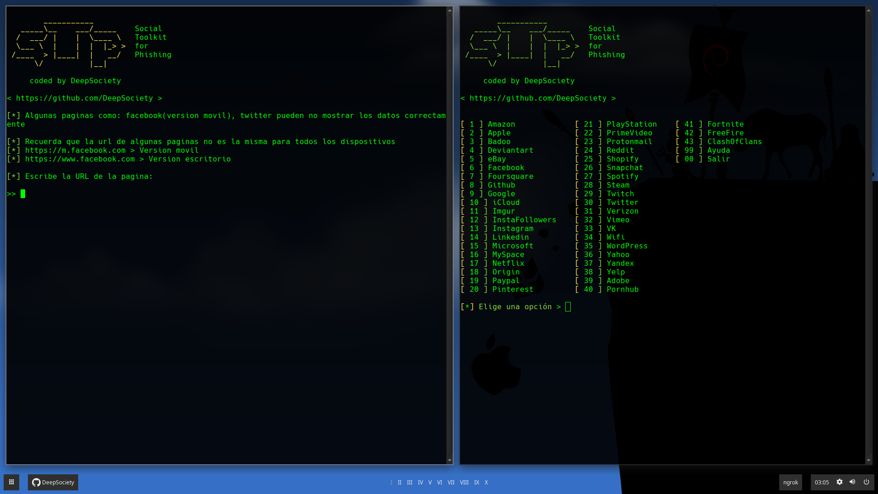Viewport: 878px width, 494px height.
Task: Click the DeepSociety GitHub launcher
Action: [53, 482]
